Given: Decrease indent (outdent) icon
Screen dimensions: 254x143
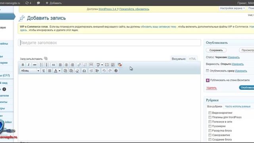Looking at the screenshot, I should pyautogui.click(x=91, y=71).
